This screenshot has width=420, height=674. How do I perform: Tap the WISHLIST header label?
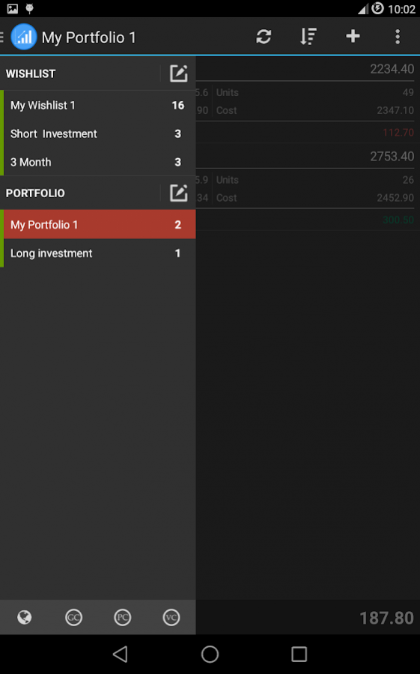click(31, 74)
